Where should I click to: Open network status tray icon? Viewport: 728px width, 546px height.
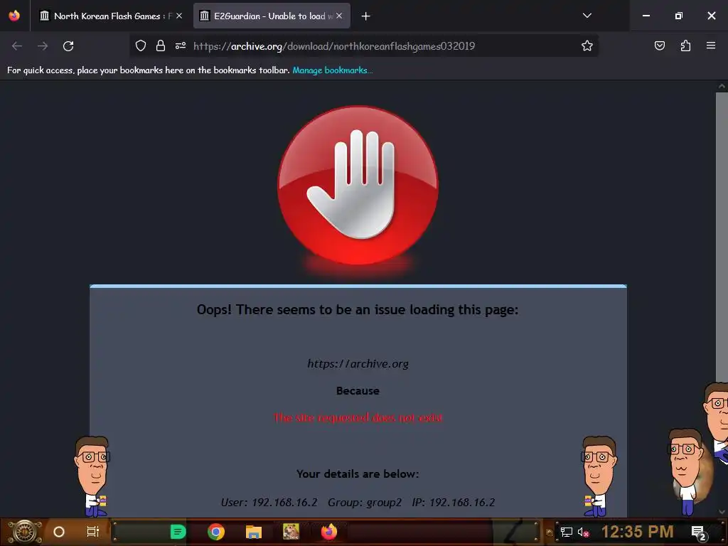[x=566, y=532]
